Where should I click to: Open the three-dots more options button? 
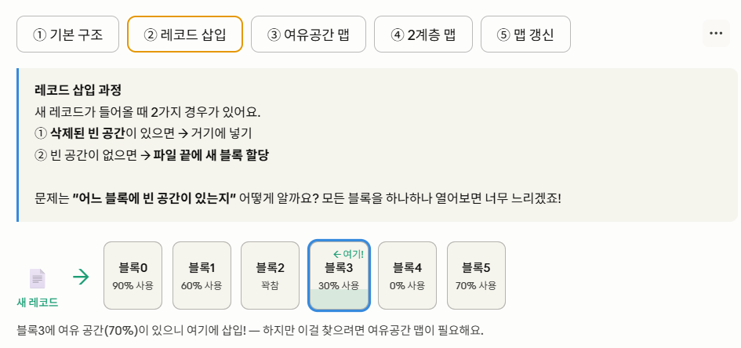tap(716, 34)
